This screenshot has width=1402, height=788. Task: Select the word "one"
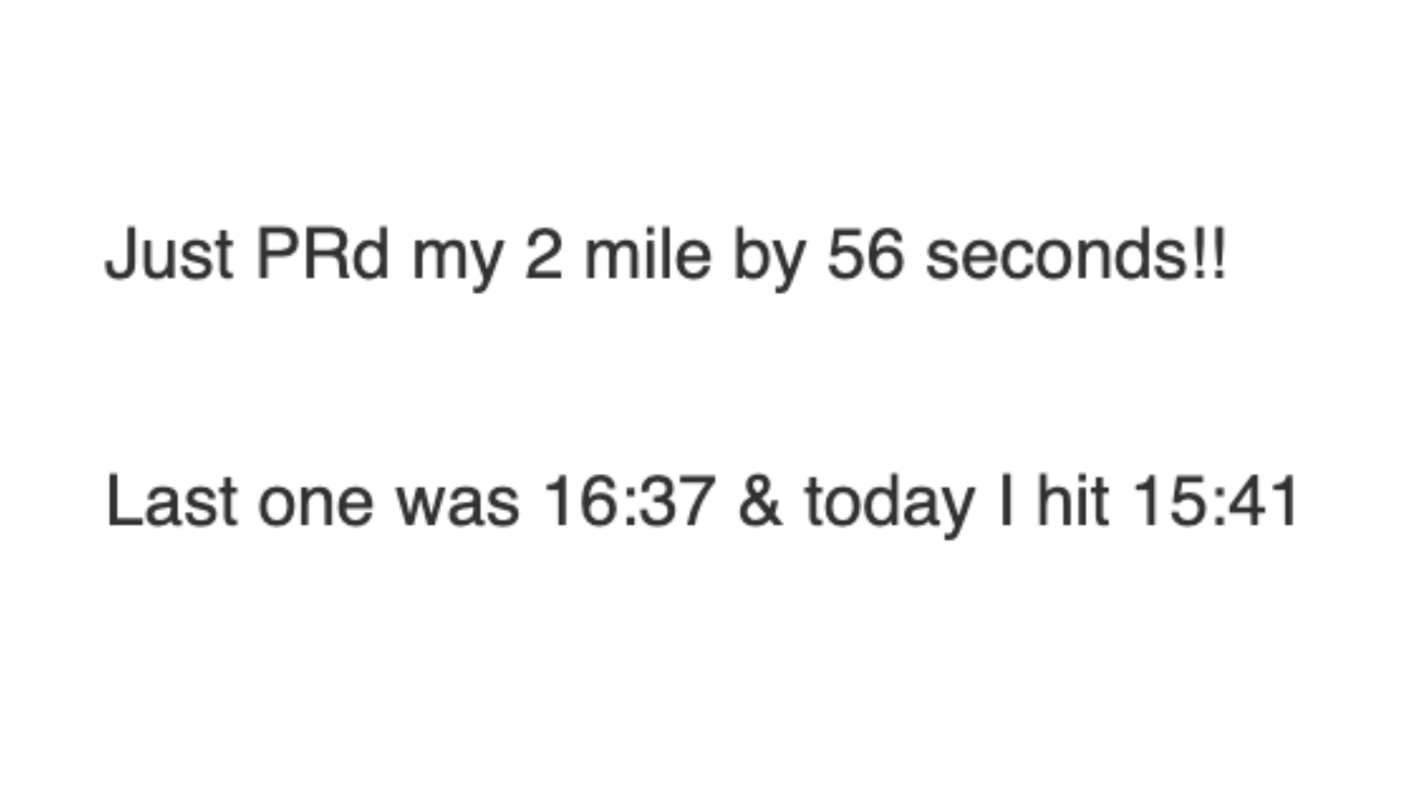[x=316, y=507]
